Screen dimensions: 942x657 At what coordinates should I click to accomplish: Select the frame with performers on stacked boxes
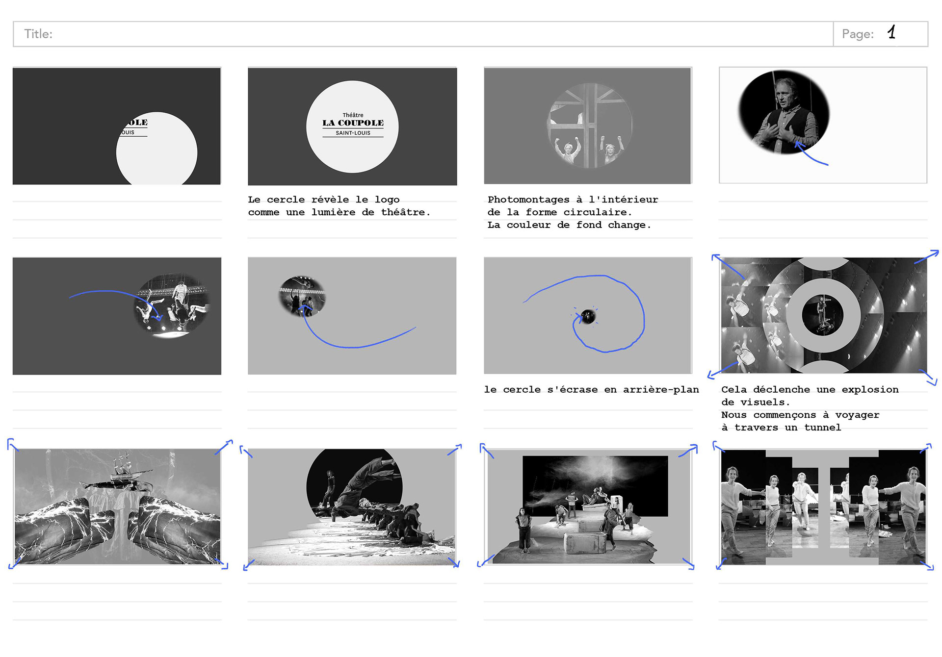point(588,506)
